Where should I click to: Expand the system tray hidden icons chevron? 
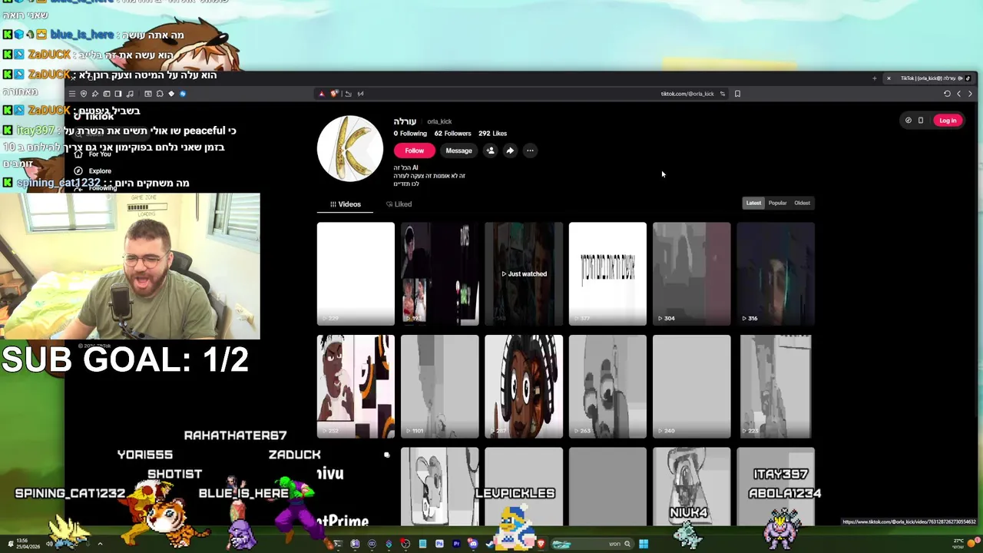(x=100, y=544)
